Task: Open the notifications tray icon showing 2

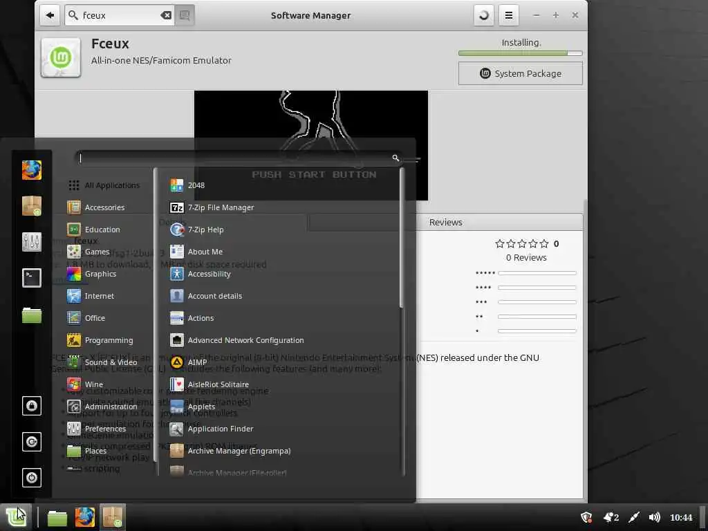Action: 611,517
